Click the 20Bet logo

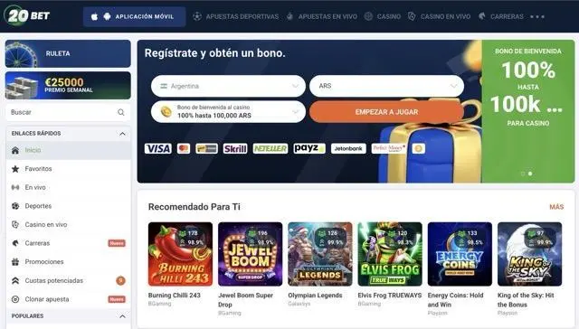pos(26,15)
